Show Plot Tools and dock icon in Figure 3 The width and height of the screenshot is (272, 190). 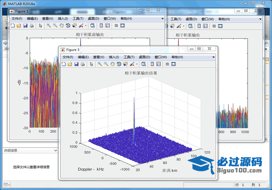[173, 64]
